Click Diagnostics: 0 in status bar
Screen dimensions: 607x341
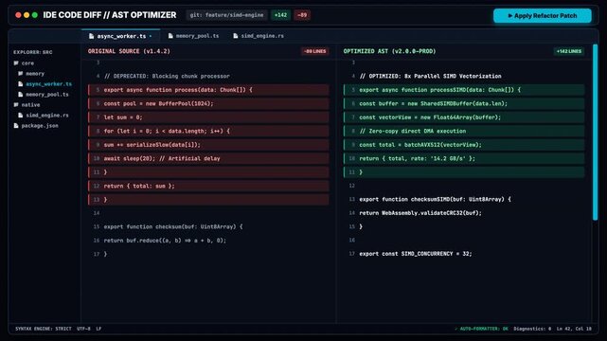532,329
